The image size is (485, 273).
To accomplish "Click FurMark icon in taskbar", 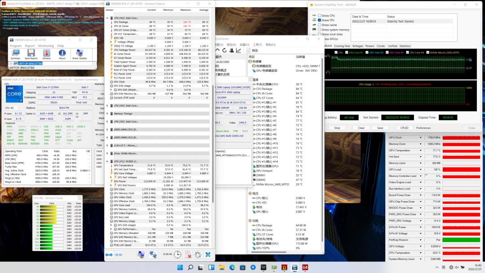I will [x=284, y=268].
